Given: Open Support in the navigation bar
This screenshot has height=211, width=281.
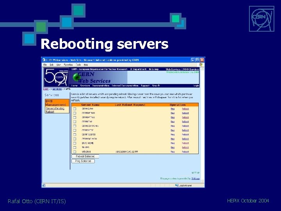Looking at the screenshot, I should pyautogui.click(x=145, y=86).
